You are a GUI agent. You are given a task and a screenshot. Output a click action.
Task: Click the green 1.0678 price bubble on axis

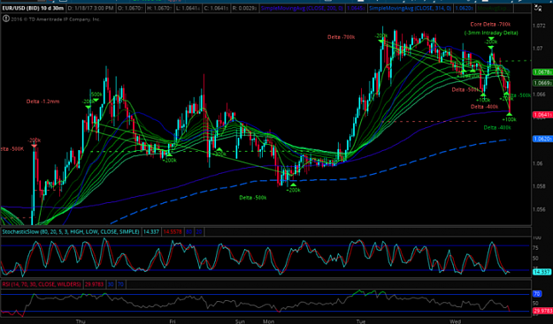point(542,72)
